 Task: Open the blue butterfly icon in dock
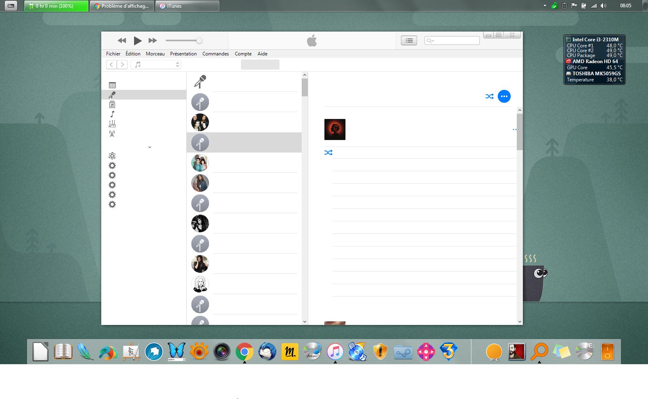click(177, 352)
